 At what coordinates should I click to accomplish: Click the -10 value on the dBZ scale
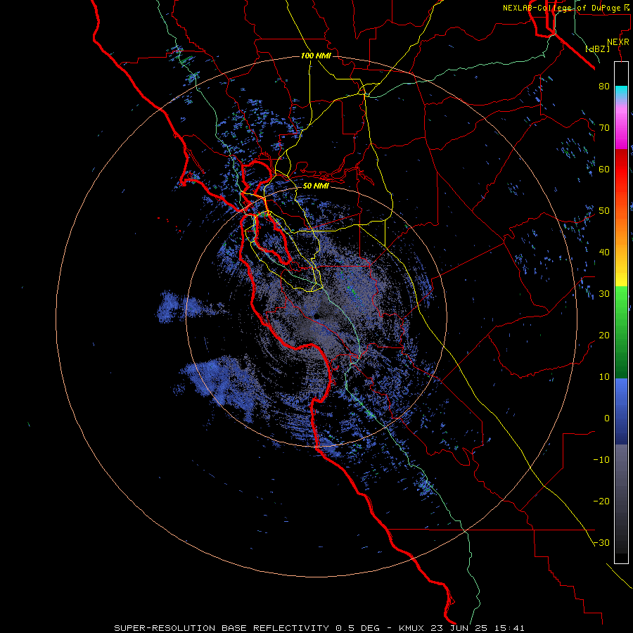(x=601, y=460)
